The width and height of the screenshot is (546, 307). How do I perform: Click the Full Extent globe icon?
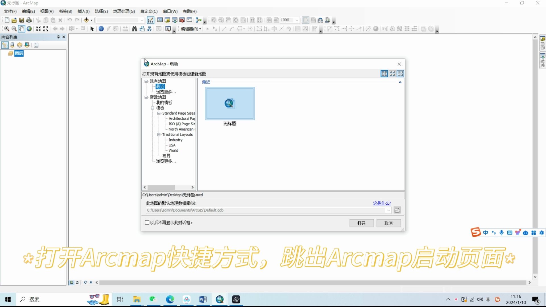[x=29, y=29]
